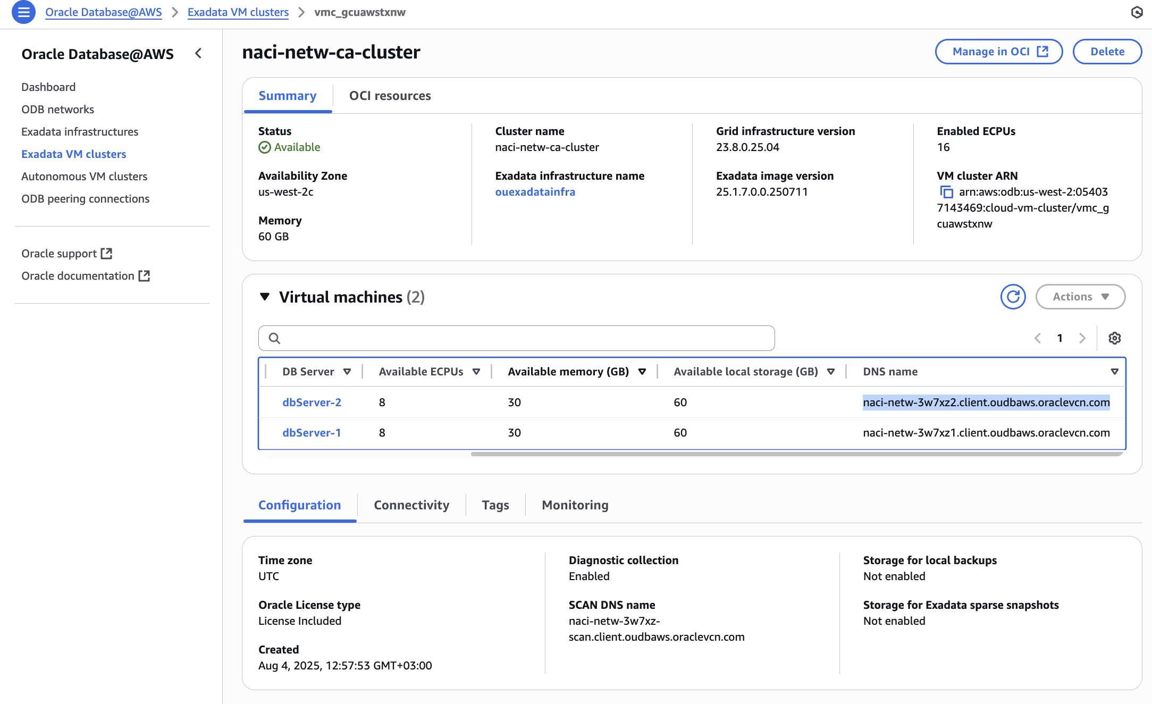
Task: Collapse the Virtual machines section
Action: (x=265, y=297)
